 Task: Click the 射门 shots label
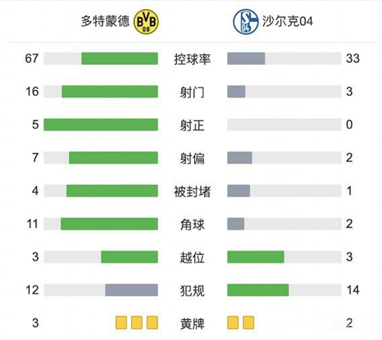192,92
